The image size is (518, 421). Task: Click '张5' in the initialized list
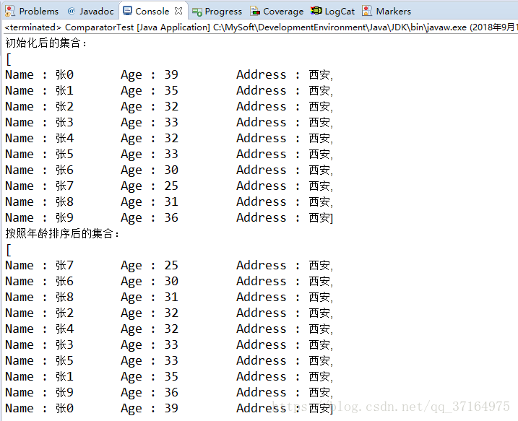pyautogui.click(x=64, y=154)
